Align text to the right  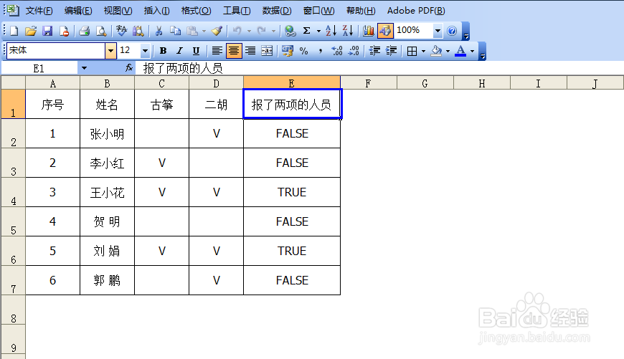pos(250,51)
